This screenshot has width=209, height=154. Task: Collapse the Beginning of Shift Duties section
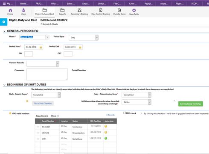pyautogui.click(x=4, y=85)
